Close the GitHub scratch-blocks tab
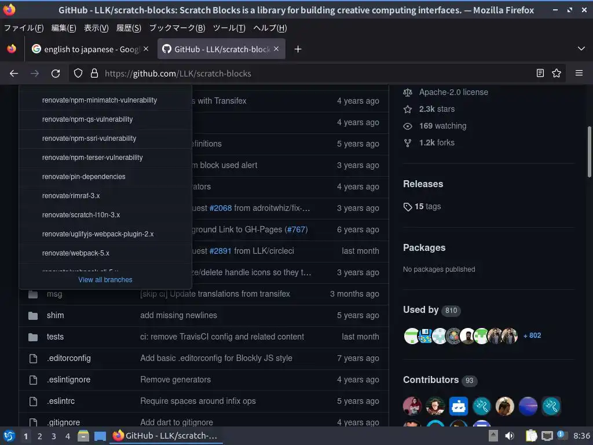 pyautogui.click(x=276, y=49)
